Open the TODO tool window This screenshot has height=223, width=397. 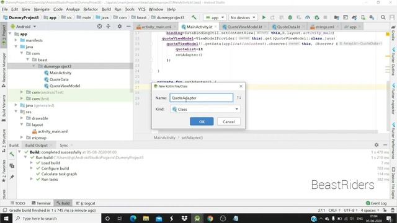18,203
